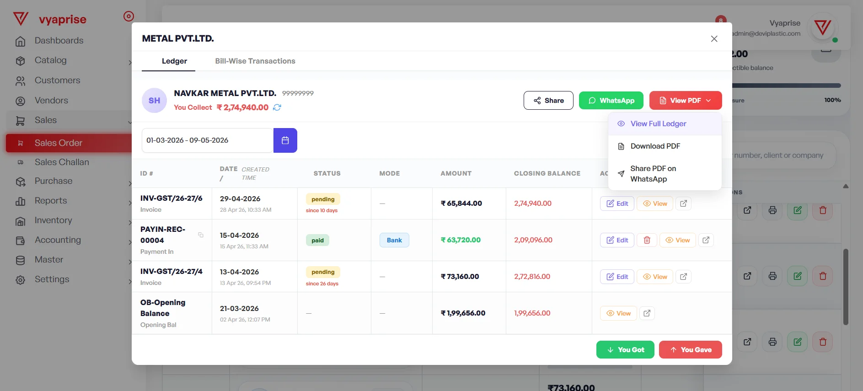Expand the Accounting sidebar menu
This screenshot has height=391, width=863.
point(69,240)
